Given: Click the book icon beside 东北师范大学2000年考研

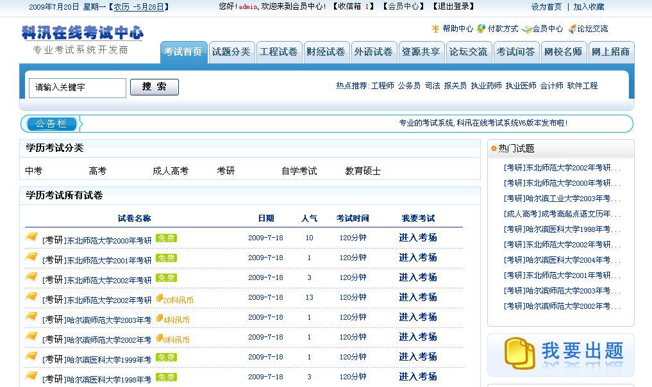Looking at the screenshot, I should point(31,238).
